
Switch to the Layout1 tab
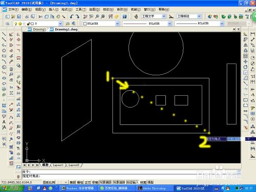coord(58,165)
